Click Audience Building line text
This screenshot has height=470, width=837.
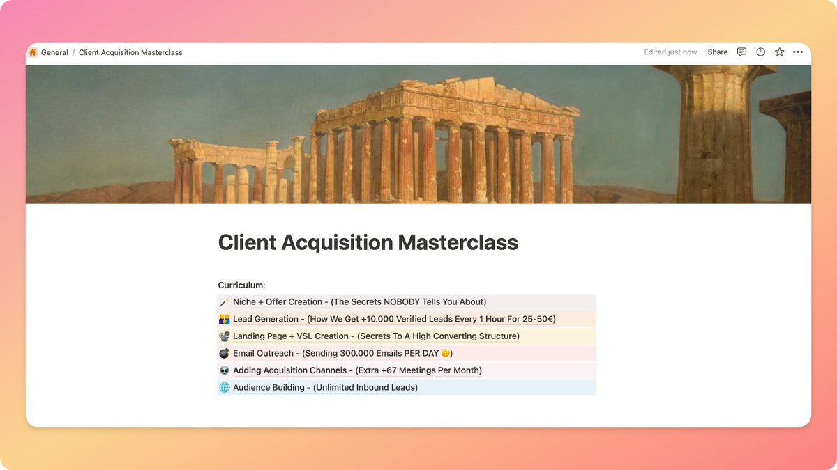click(x=325, y=387)
